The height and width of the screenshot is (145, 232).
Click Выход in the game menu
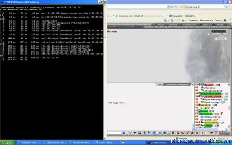[x=220, y=25]
